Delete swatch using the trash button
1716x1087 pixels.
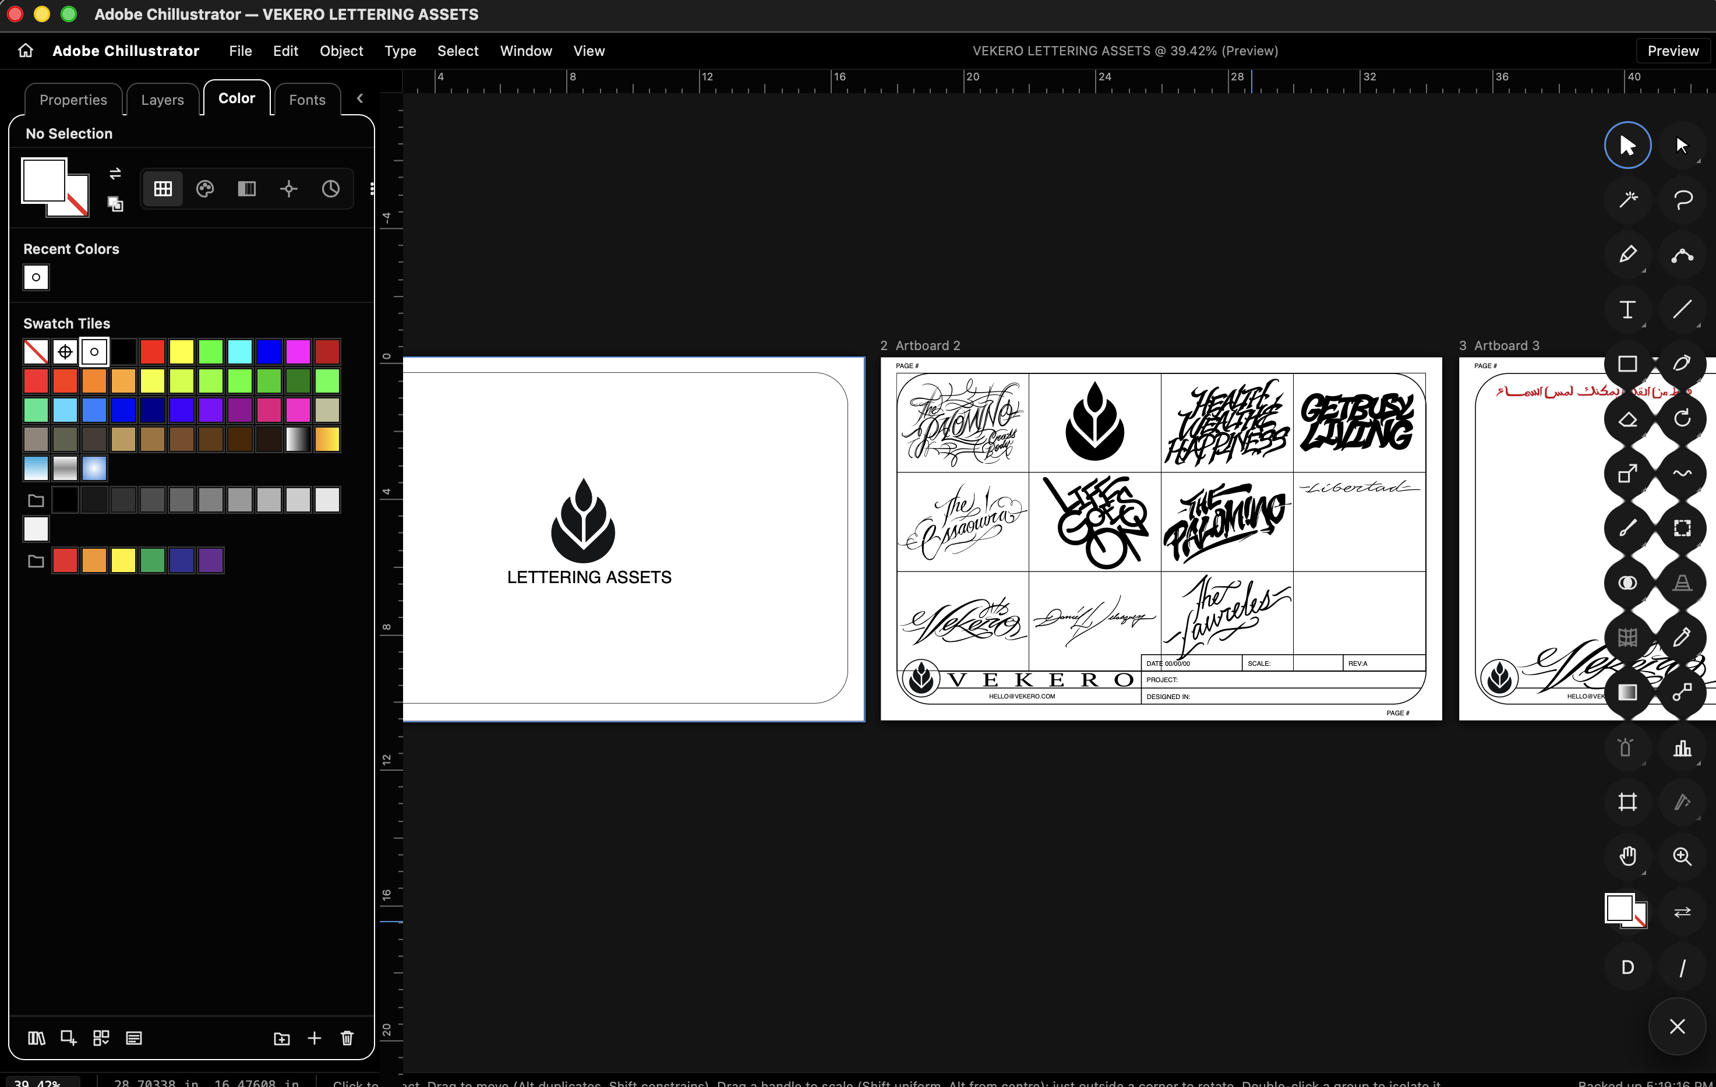(x=347, y=1038)
